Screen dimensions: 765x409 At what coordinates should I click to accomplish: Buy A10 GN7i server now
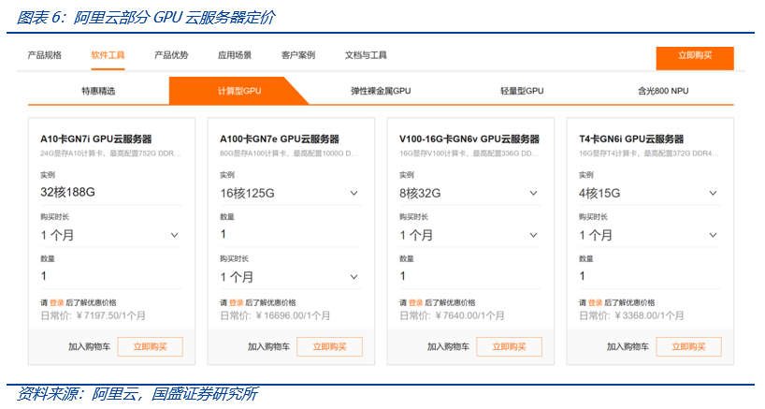[x=151, y=346]
